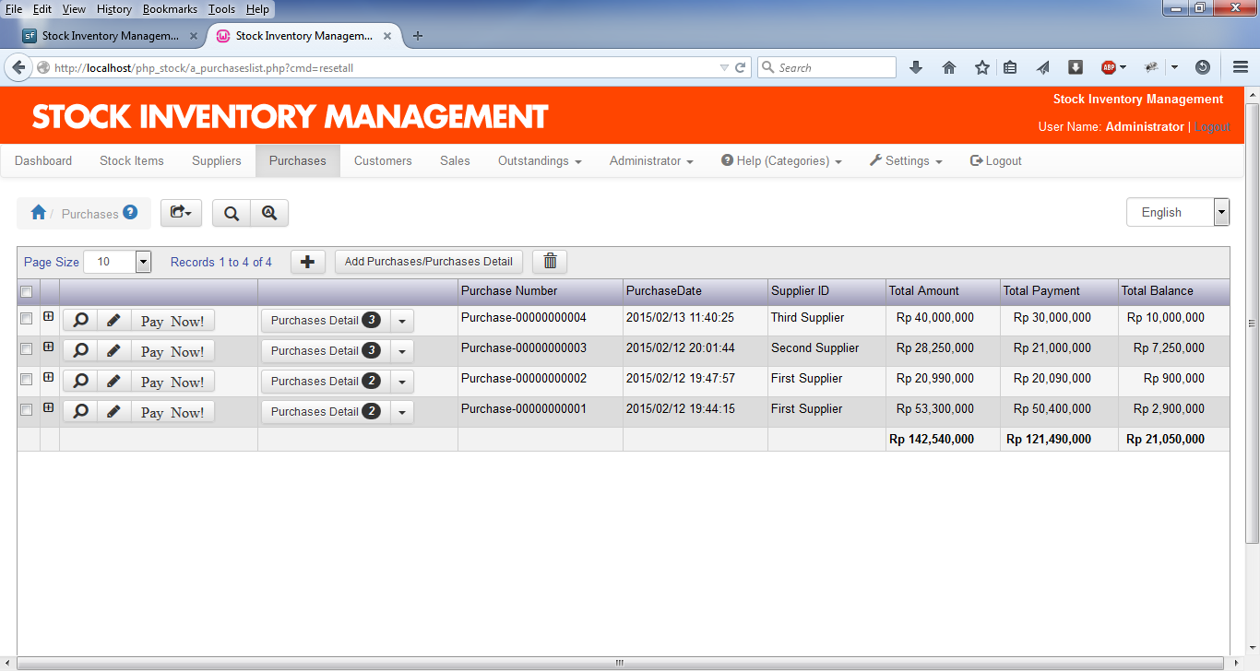1260x671 pixels.
Task: Expand detail preview for Purchase-00000000003 row
Action: pyautogui.click(x=49, y=347)
